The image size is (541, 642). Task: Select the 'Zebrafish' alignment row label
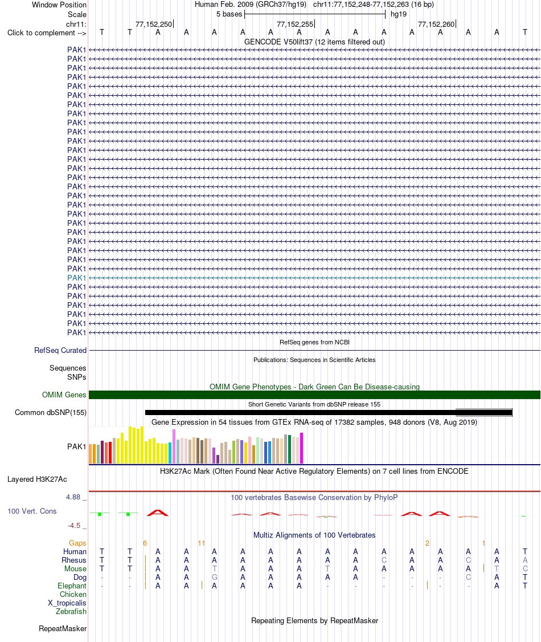[71, 611]
